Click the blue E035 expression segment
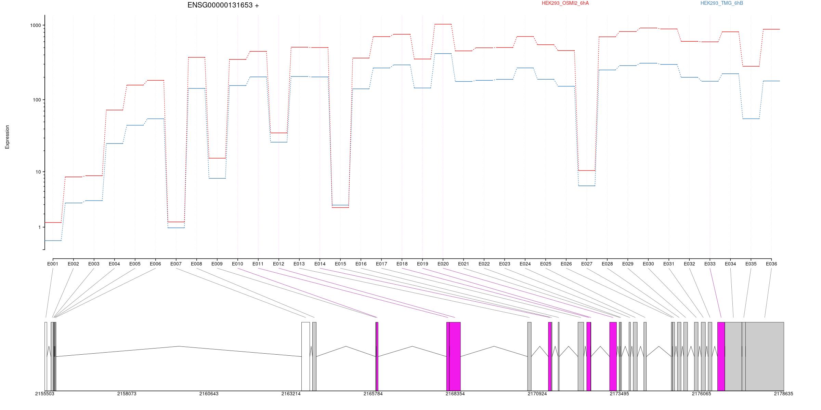The height and width of the screenshot is (410, 821). pyautogui.click(x=751, y=119)
